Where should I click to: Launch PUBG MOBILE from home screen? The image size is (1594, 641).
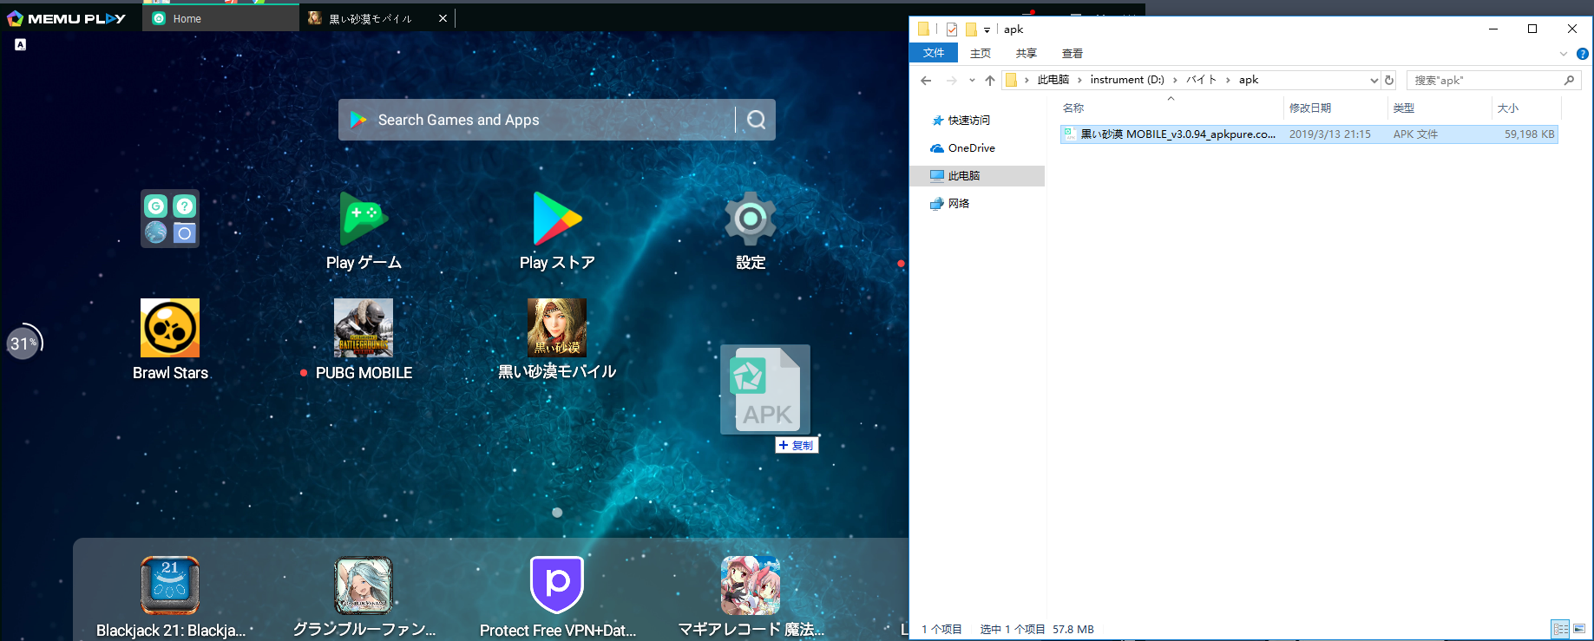click(364, 329)
